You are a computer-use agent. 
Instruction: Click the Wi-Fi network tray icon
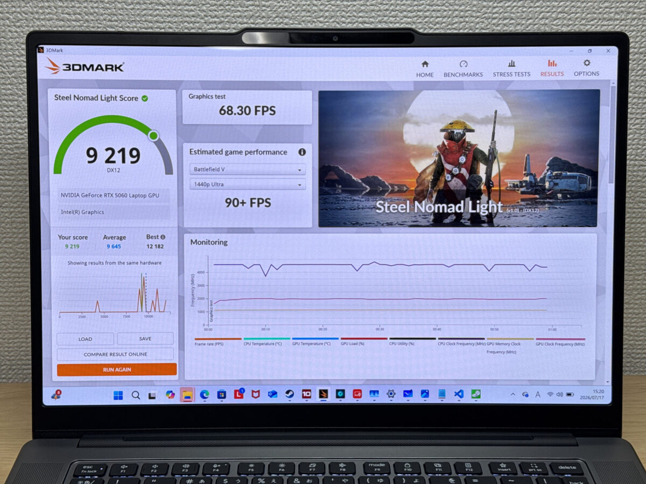click(550, 394)
